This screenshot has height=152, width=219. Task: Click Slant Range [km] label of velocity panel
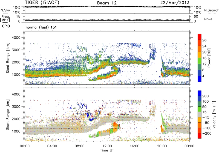(8, 114)
